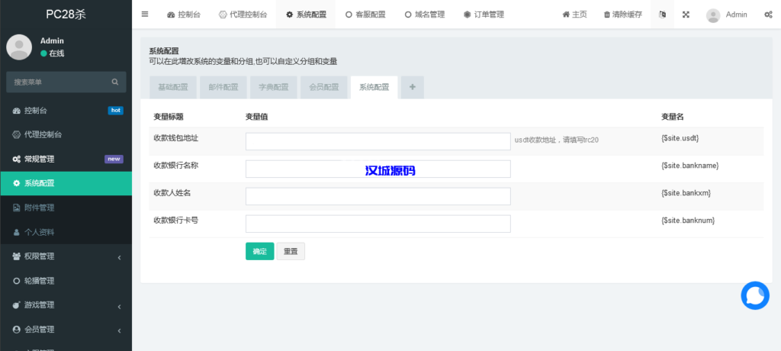Open the language switch icon
This screenshot has height=351, width=781.
(x=662, y=14)
